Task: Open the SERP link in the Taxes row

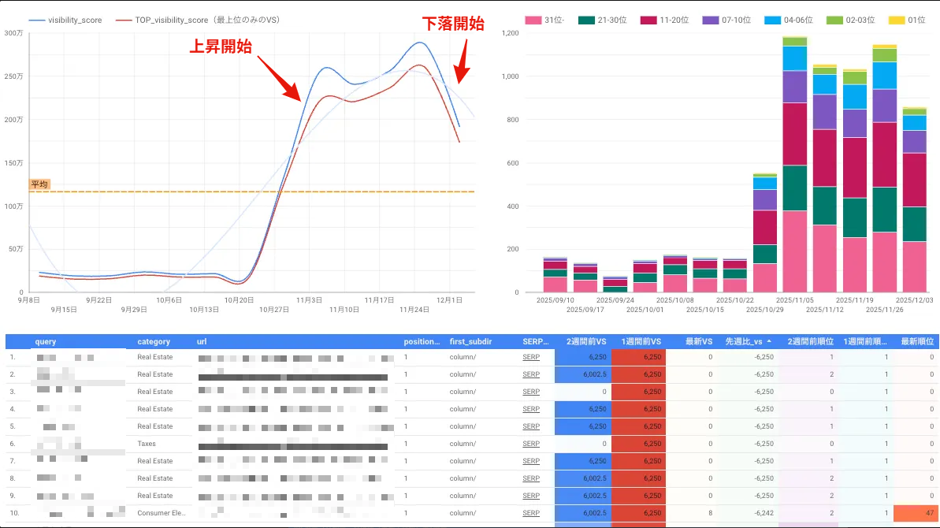Action: (x=530, y=444)
